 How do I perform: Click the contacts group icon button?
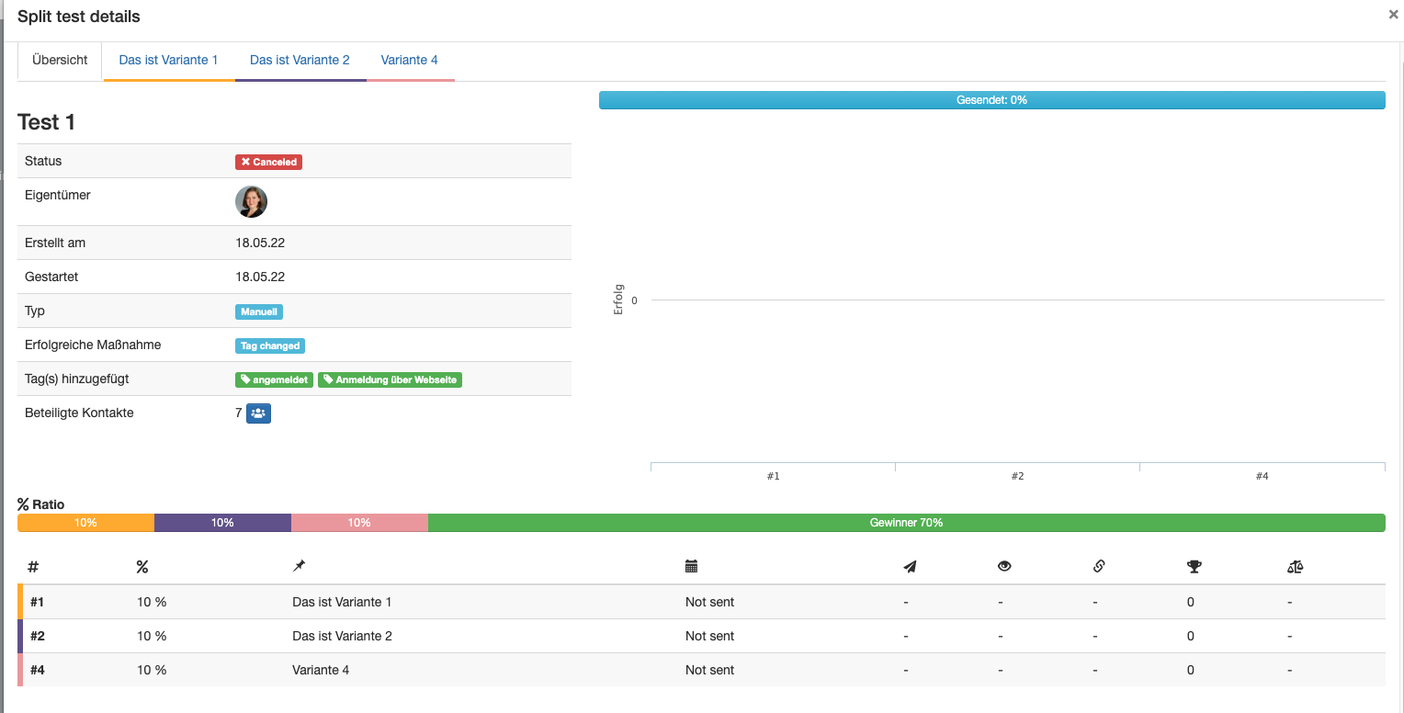pos(258,413)
